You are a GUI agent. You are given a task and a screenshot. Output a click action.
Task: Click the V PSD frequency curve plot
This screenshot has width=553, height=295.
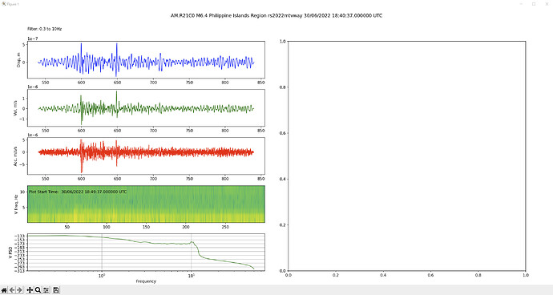click(146, 253)
